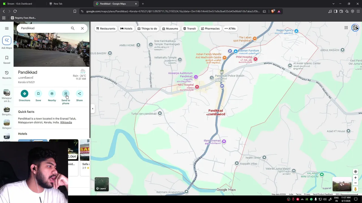Click the show your location button
362x203 pixels.
coord(355,172)
